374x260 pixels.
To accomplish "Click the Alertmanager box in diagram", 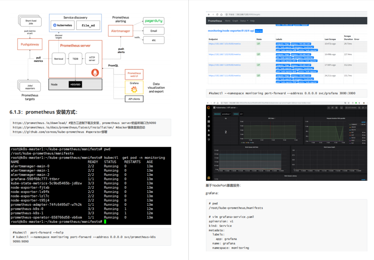I will click(x=121, y=31).
